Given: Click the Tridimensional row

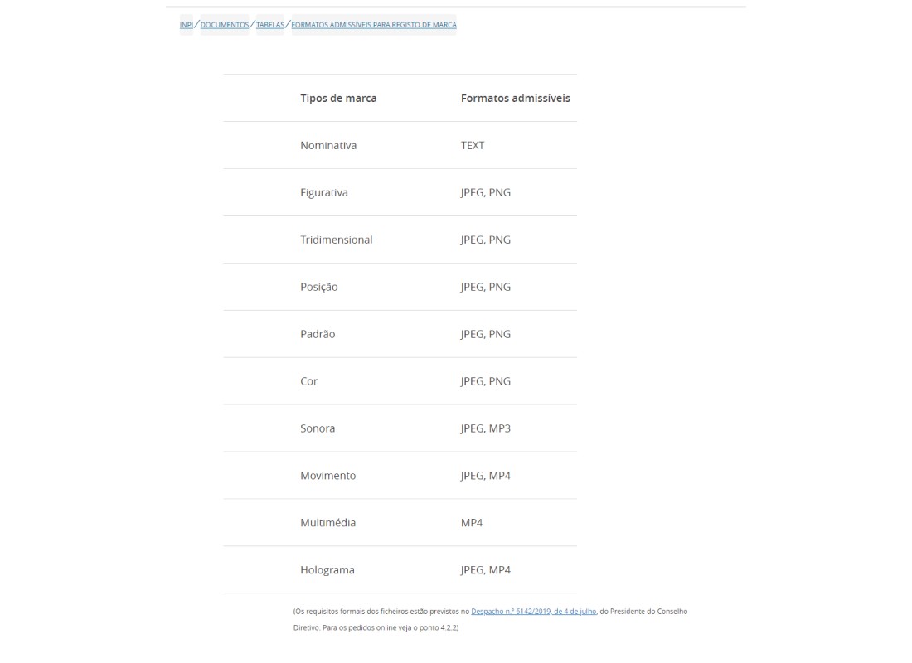Looking at the screenshot, I should tap(336, 240).
